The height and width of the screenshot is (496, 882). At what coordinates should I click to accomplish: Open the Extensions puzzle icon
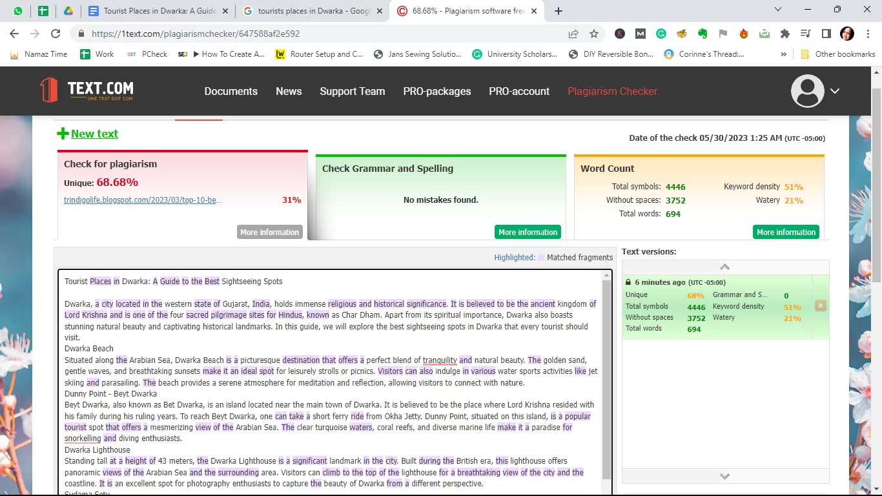pos(785,34)
